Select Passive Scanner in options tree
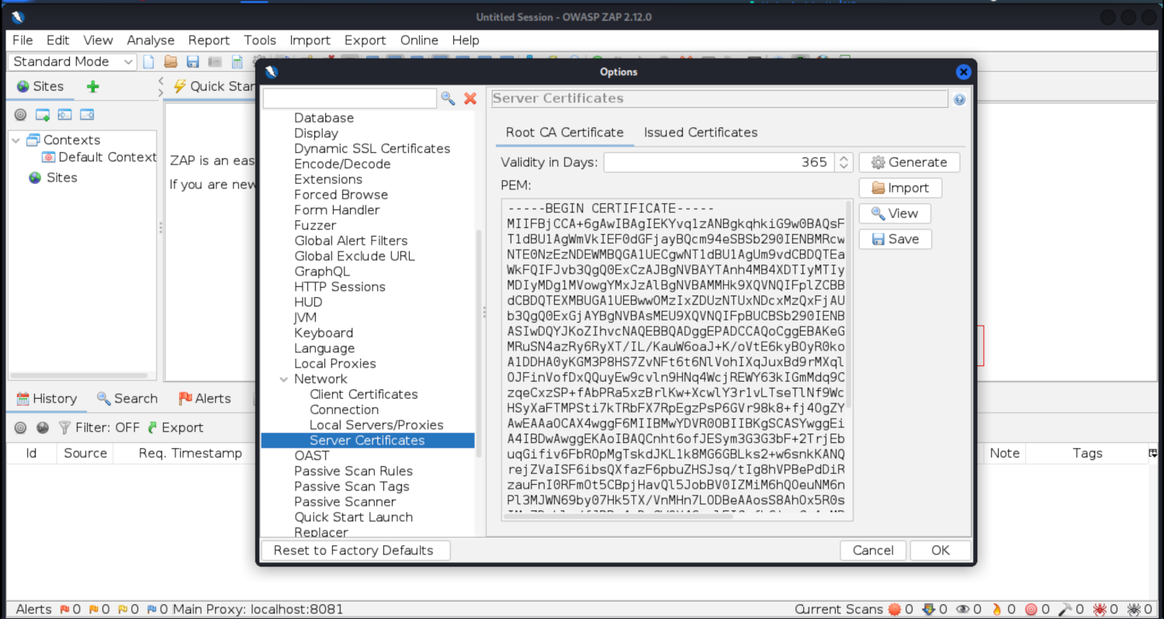The height and width of the screenshot is (619, 1164). coord(345,502)
